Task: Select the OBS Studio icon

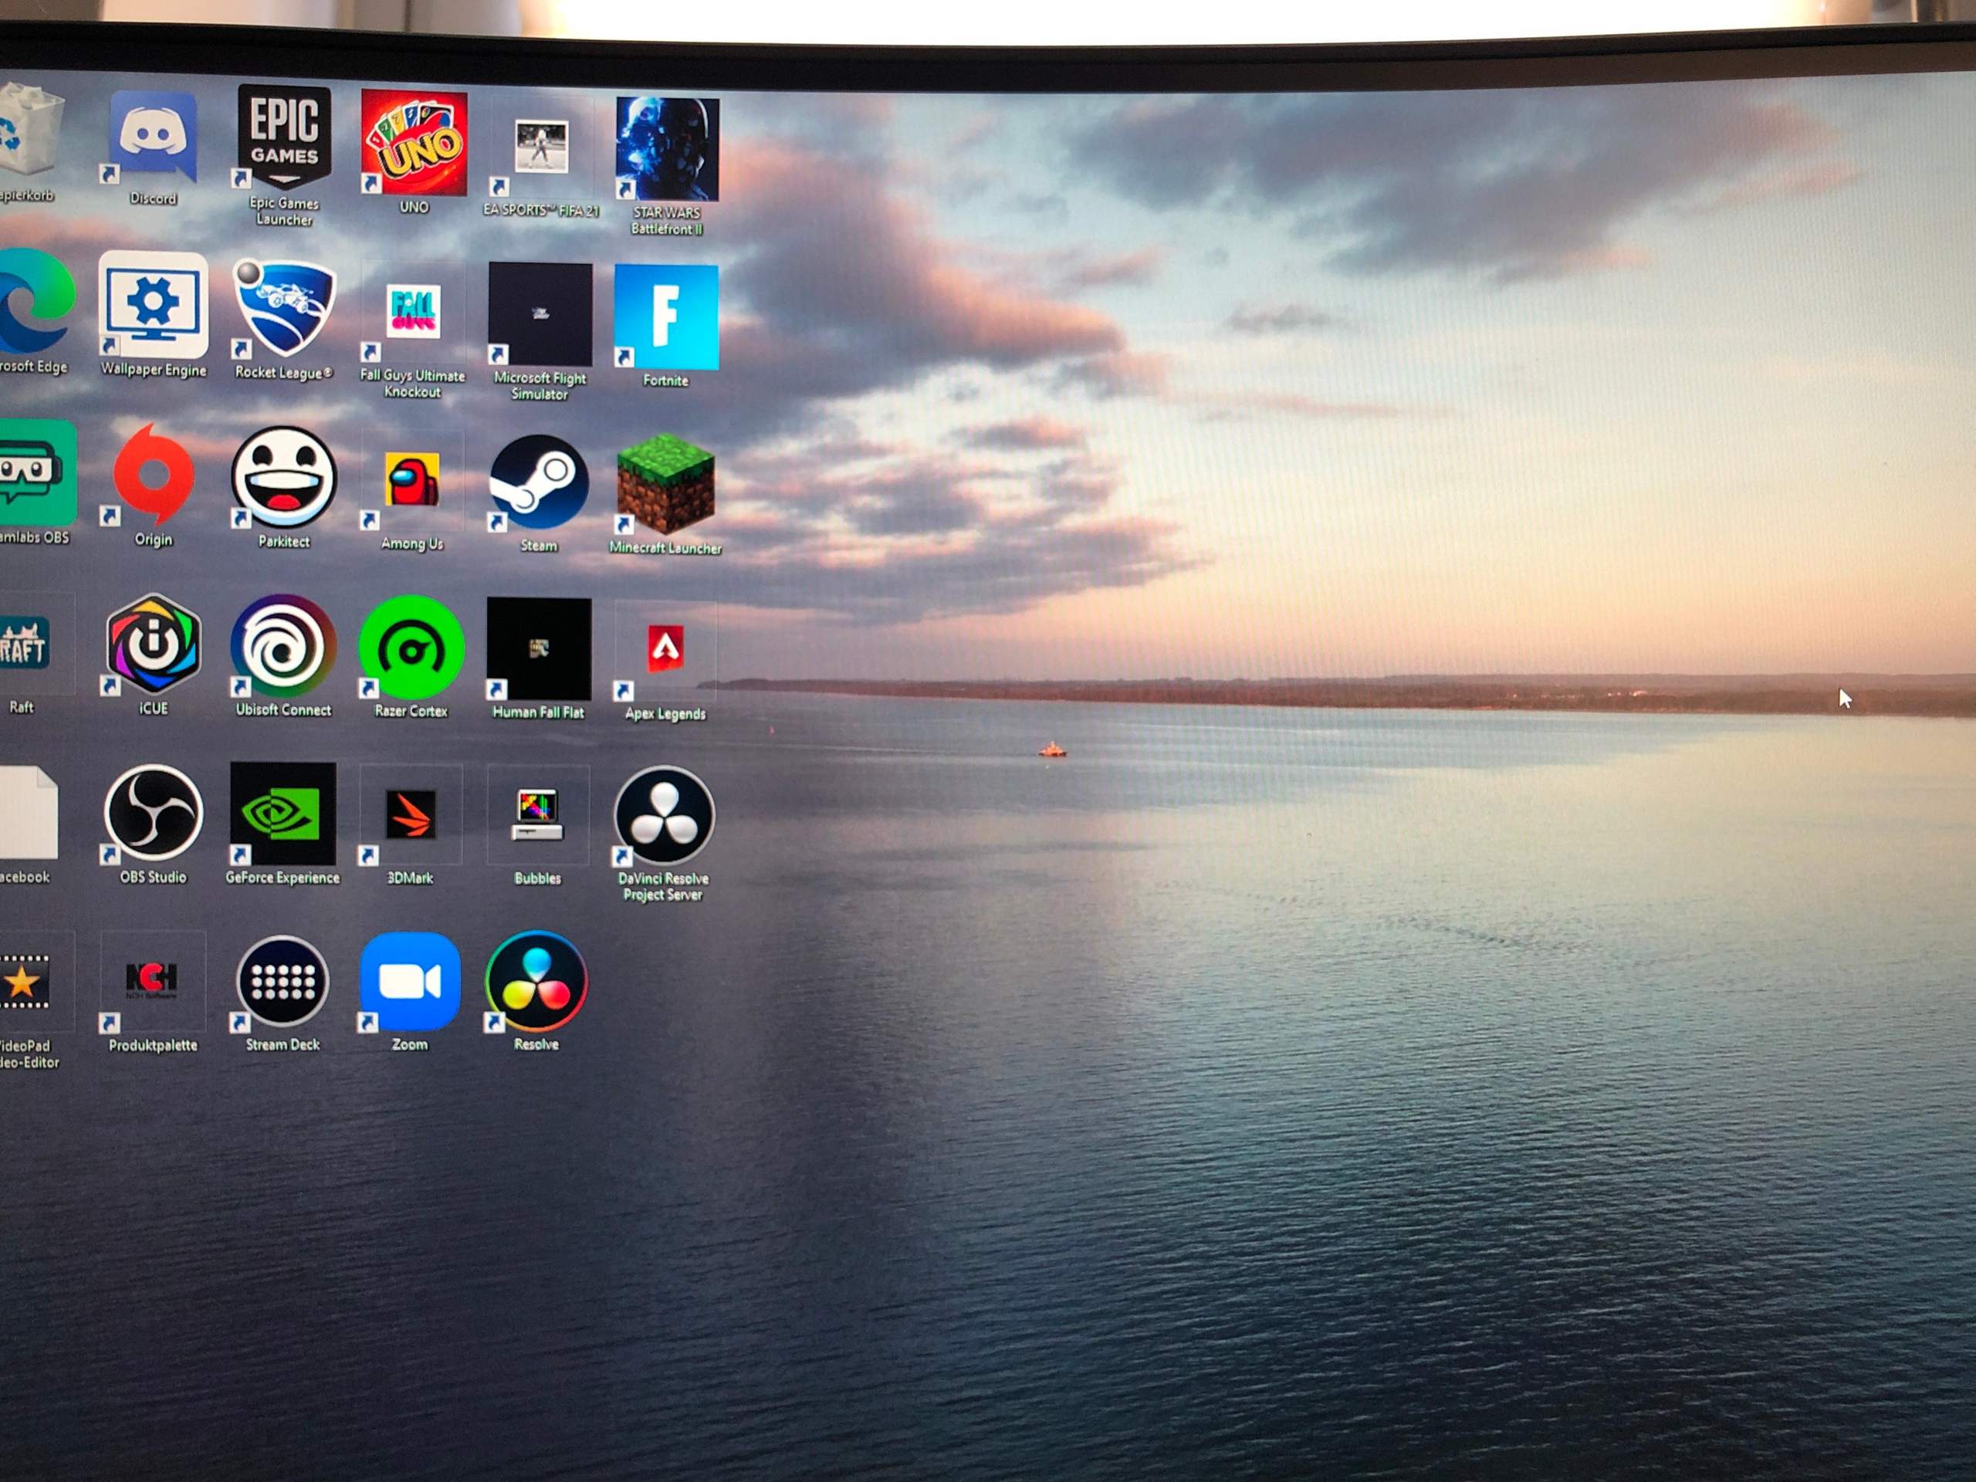Action: point(153,813)
